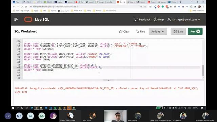
Task: Click the line number 36 in gutter
Action: tap(19, 44)
